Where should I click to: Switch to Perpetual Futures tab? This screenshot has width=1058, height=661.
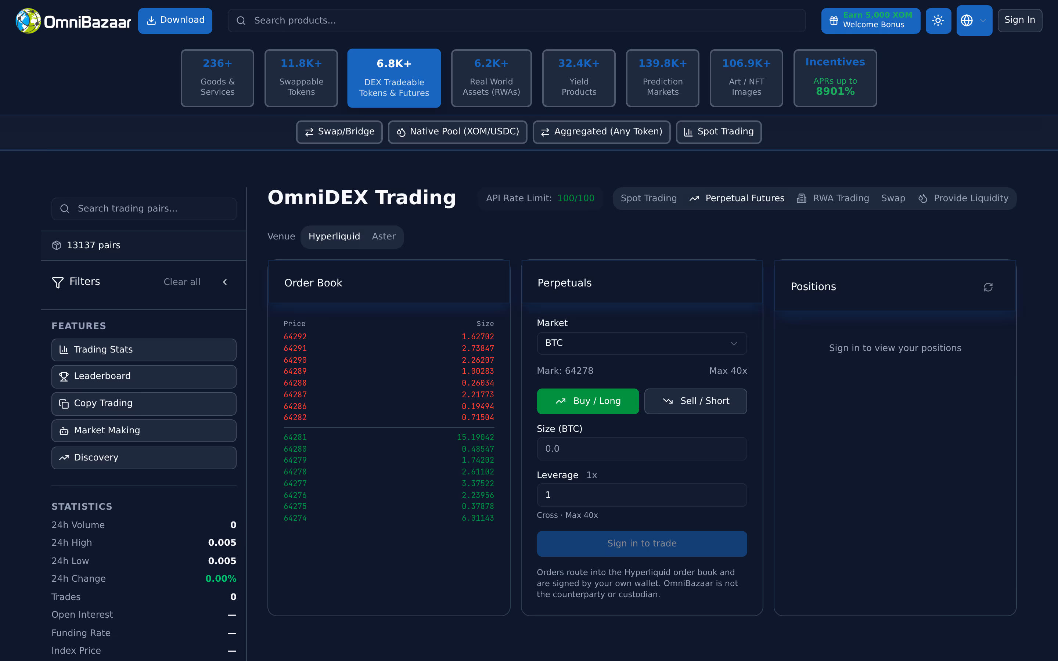click(737, 198)
